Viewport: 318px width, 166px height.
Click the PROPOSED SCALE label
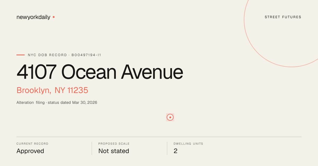pyautogui.click(x=114, y=144)
